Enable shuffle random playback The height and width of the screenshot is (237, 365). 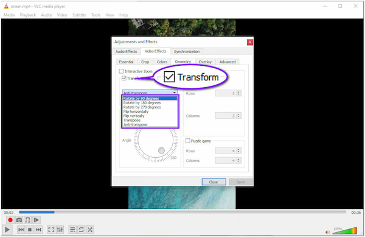tap(90, 230)
